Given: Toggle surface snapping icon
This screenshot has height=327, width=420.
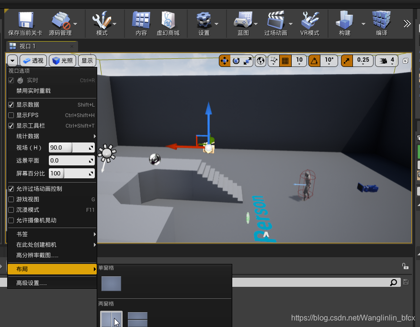Looking at the screenshot, I should (274, 61).
